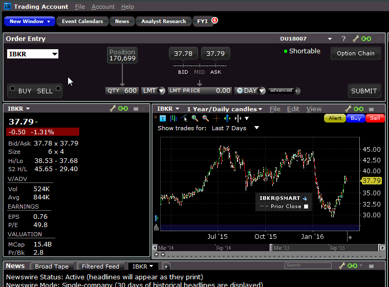Open the Option Chain button
The height and width of the screenshot is (287, 389).
coord(356,53)
